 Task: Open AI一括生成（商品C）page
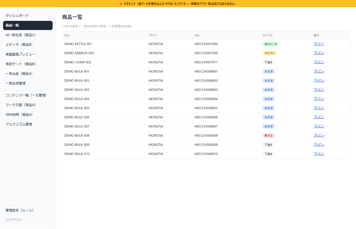point(28,35)
